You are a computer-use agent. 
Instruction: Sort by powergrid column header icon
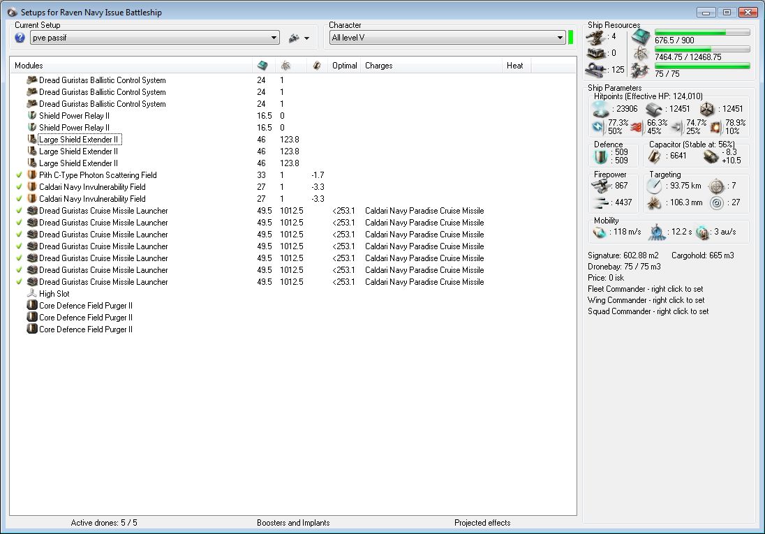pos(286,66)
